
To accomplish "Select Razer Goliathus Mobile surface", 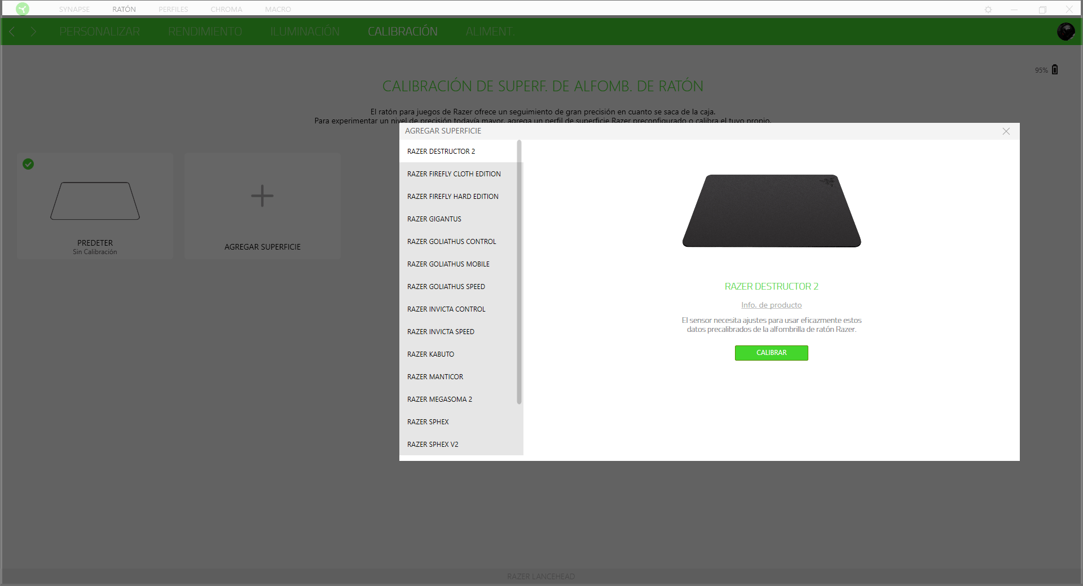I will [x=458, y=264].
